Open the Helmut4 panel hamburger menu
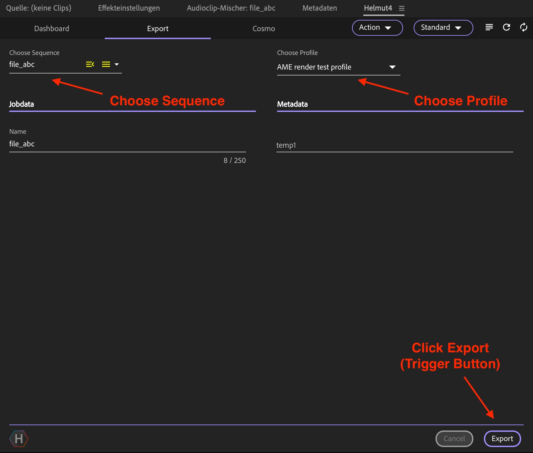The width and height of the screenshot is (533, 453). point(402,8)
